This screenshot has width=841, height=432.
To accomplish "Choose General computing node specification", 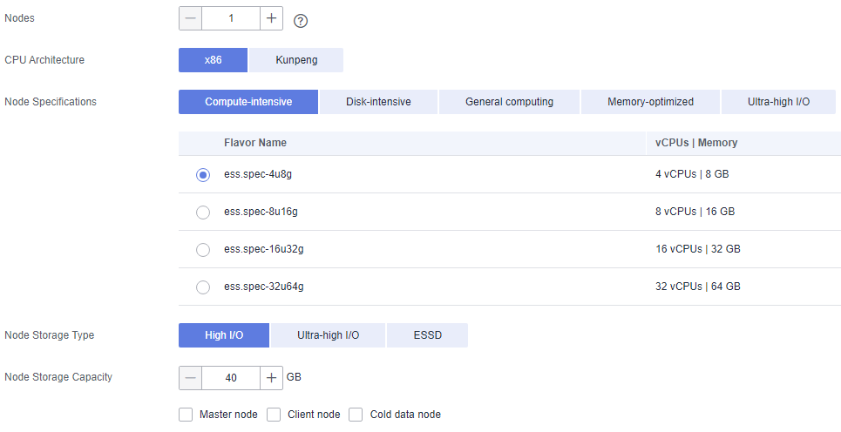I will tap(509, 102).
